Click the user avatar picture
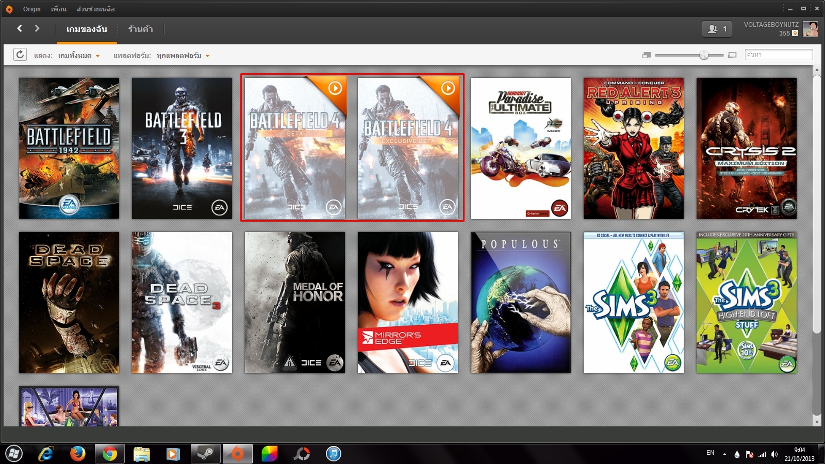Image resolution: width=825 pixels, height=464 pixels. [811, 29]
